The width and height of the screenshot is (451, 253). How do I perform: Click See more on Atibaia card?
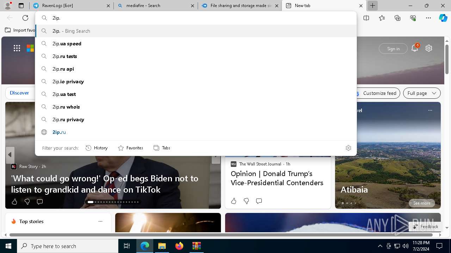[x=422, y=203]
